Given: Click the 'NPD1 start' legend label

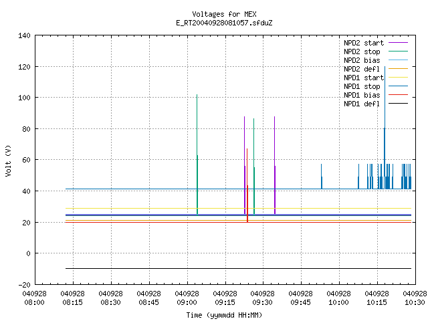Looking at the screenshot, I should pyautogui.click(x=364, y=78).
